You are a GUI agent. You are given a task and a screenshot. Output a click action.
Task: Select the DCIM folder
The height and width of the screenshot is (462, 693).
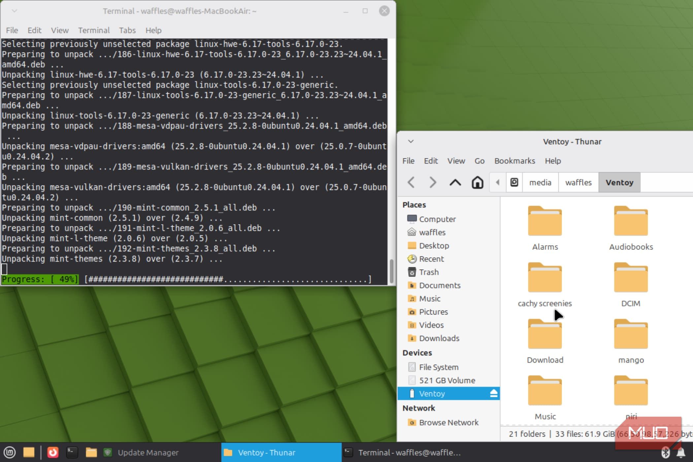[631, 284]
